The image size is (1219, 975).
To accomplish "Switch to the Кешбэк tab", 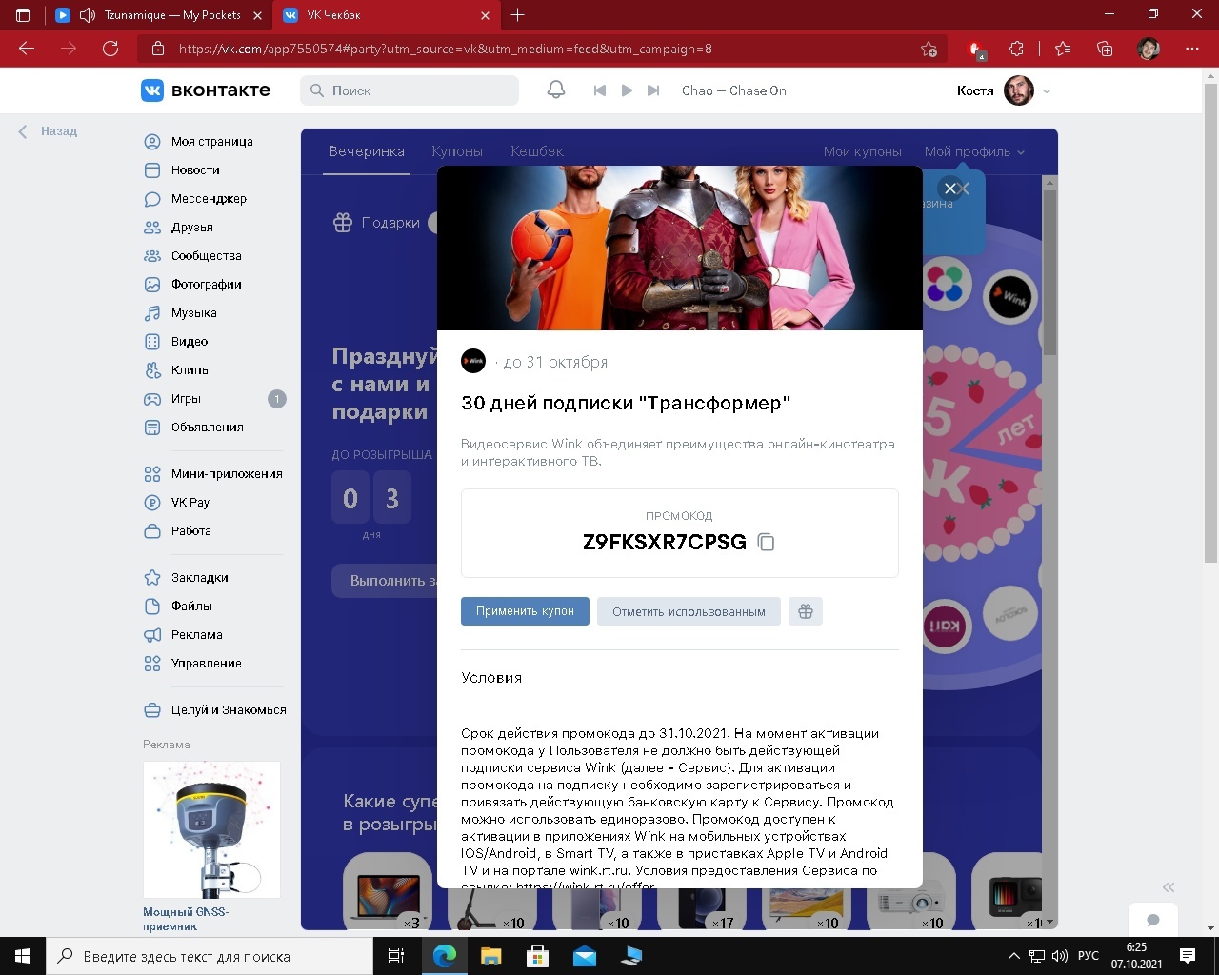I will 537,151.
